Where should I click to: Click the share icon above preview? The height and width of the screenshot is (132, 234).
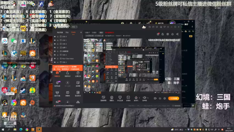(177, 34)
